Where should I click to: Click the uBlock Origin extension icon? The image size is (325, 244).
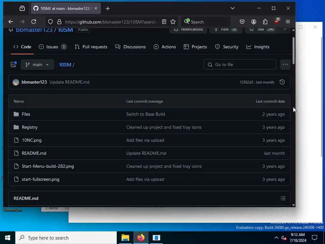click(277, 21)
